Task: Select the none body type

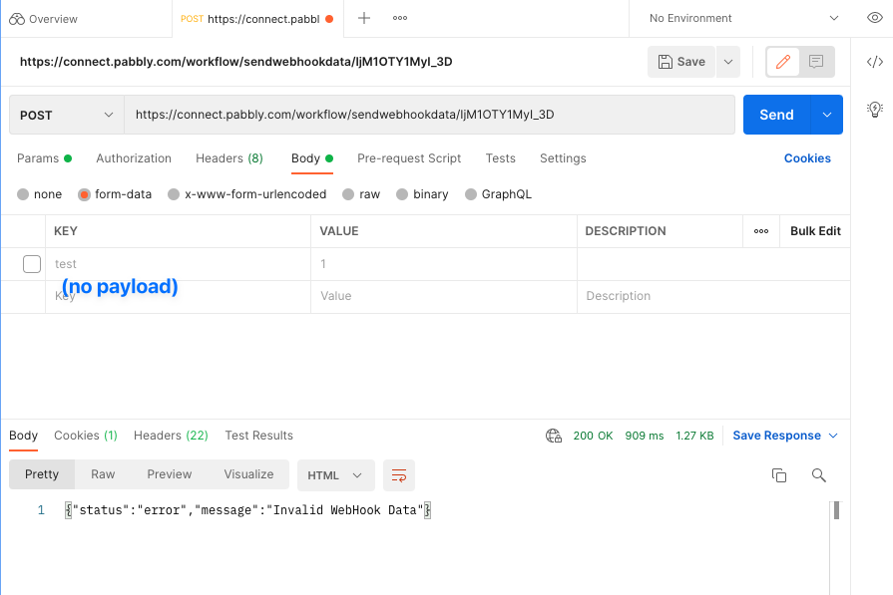Action: pos(39,194)
